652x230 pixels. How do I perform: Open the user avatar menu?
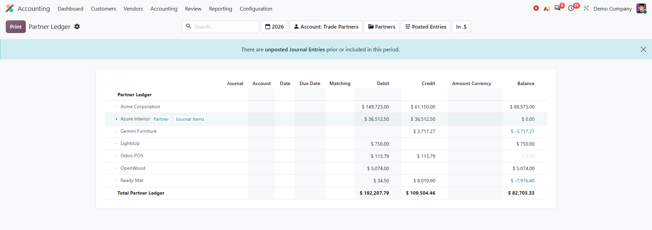tap(641, 9)
